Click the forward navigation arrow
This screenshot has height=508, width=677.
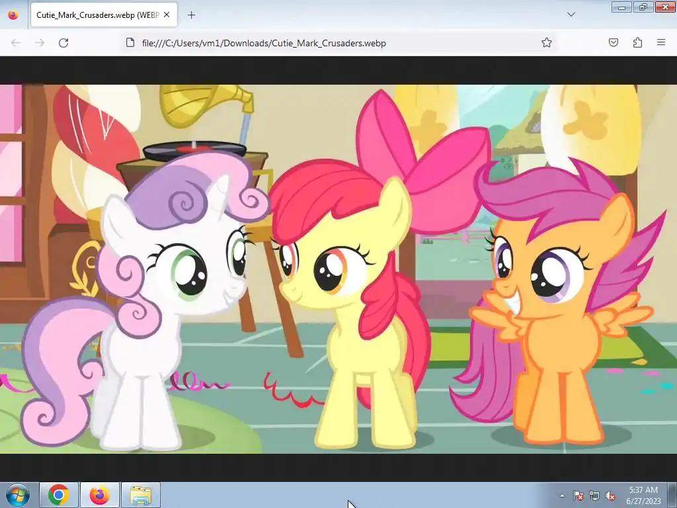coord(40,43)
